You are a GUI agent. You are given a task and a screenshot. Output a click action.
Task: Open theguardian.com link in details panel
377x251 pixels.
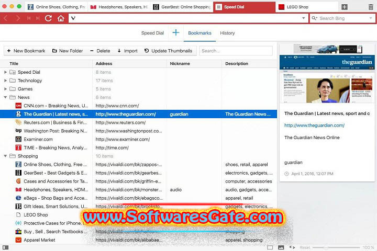314,125
